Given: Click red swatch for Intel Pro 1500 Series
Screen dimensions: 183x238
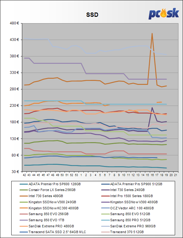Looking at the screenshot, I should click(x=105, y=196).
